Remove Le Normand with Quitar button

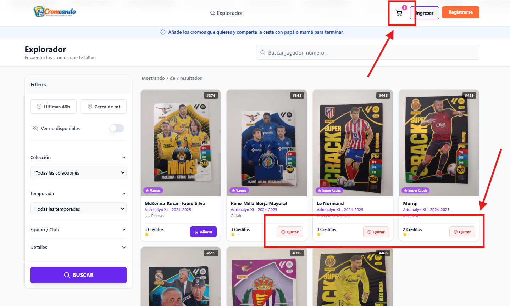[376, 232]
